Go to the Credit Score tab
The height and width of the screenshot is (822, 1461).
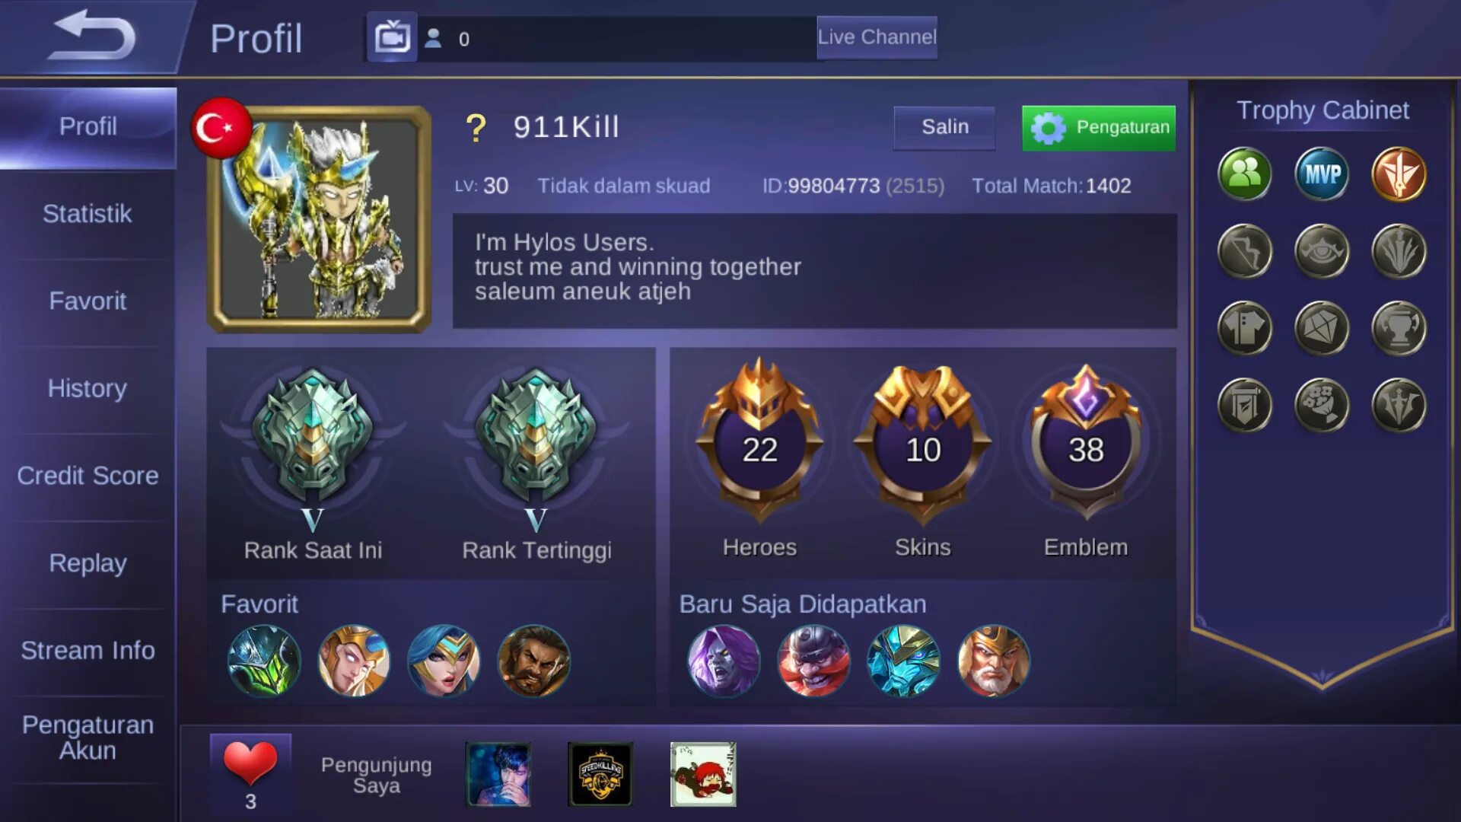pos(88,476)
